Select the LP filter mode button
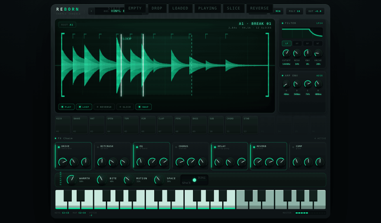This screenshot has height=223, width=381. click(x=287, y=43)
